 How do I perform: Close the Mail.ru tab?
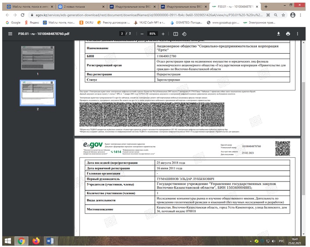pyautogui.click(x=52, y=7)
